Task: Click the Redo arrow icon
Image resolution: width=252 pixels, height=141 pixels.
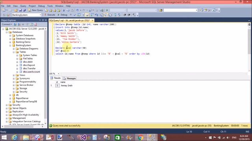Action: pos(83,10)
